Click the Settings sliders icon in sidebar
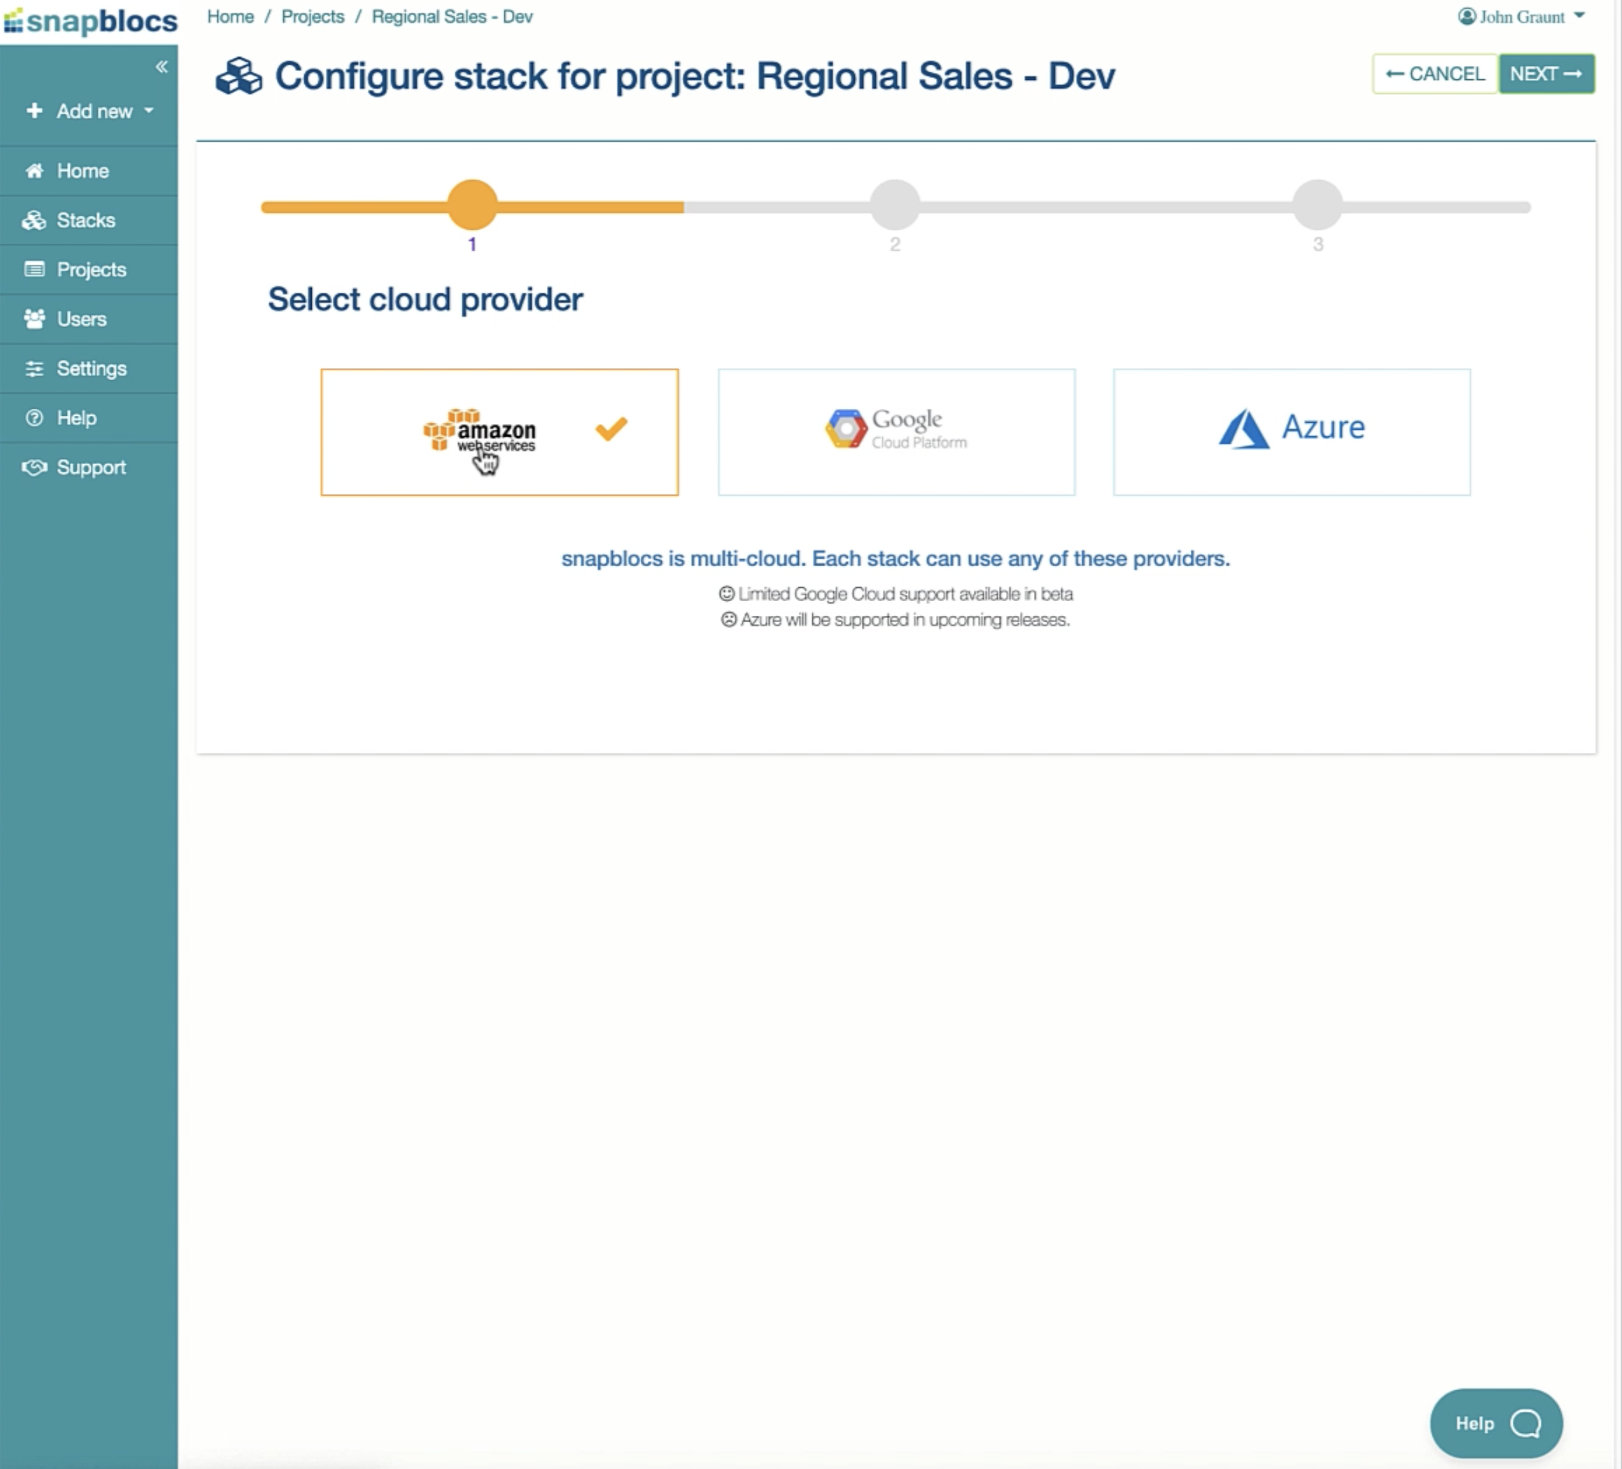This screenshot has height=1469, width=1622. 34,368
